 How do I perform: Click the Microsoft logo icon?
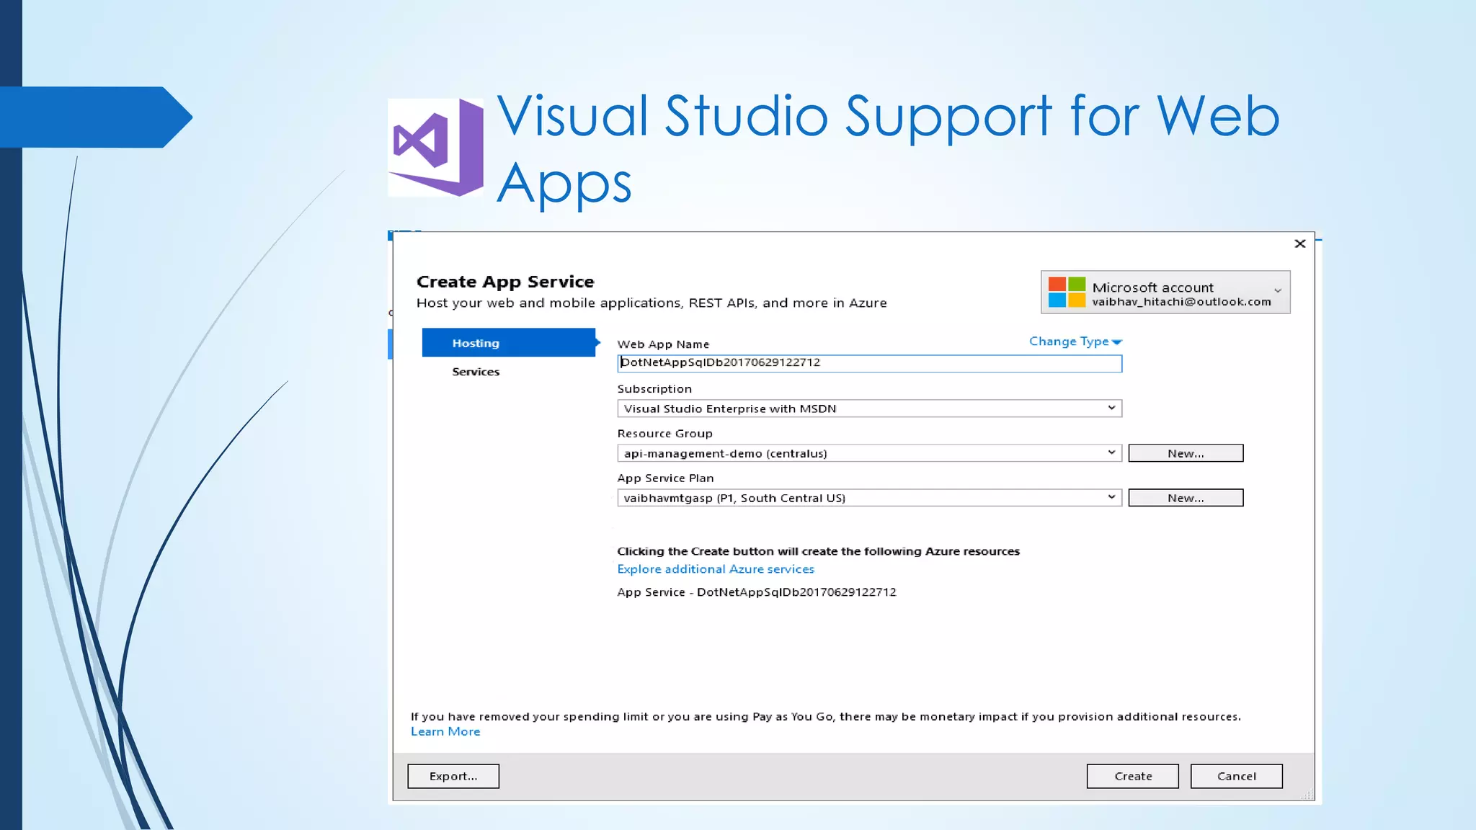pyautogui.click(x=1067, y=292)
